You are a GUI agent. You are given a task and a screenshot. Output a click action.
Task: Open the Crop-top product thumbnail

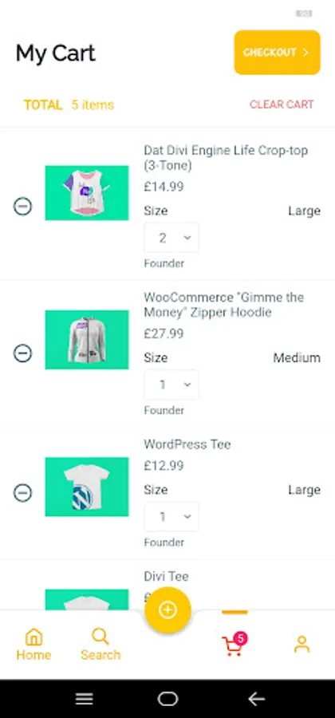[x=87, y=193]
